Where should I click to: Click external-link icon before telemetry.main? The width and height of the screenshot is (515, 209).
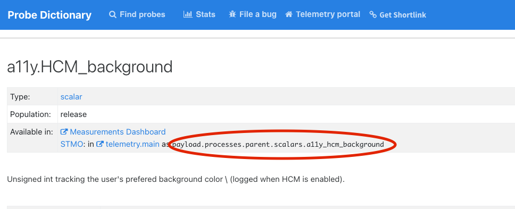point(100,144)
